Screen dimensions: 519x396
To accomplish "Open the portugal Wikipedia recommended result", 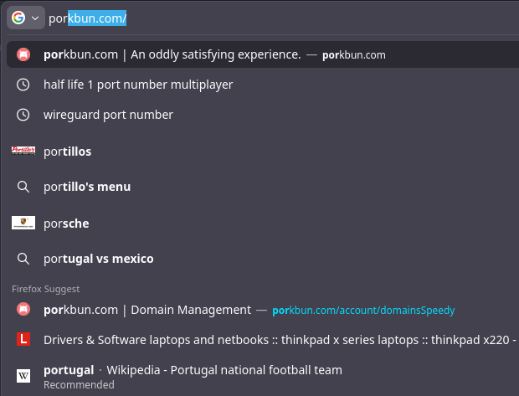I will (x=193, y=370).
